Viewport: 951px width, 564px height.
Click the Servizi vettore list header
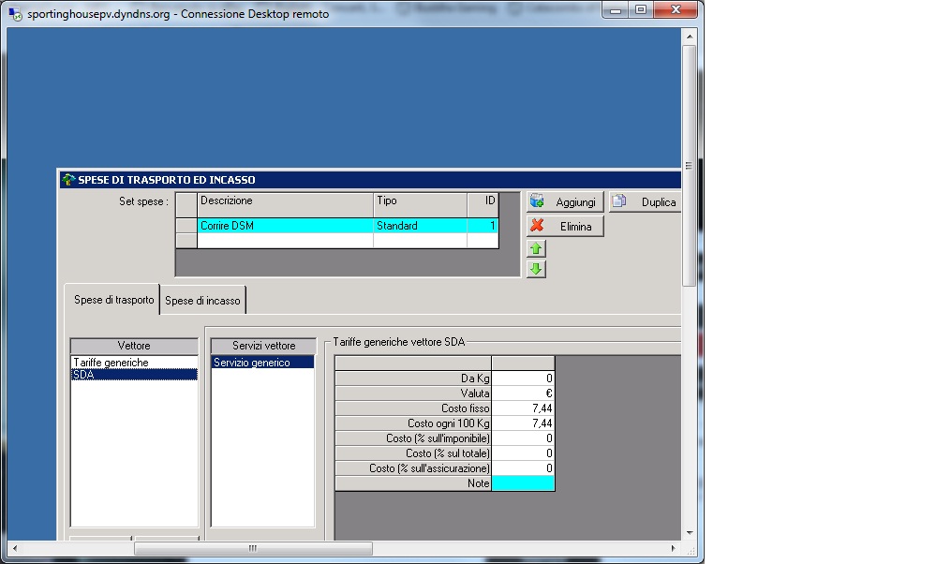(x=263, y=346)
